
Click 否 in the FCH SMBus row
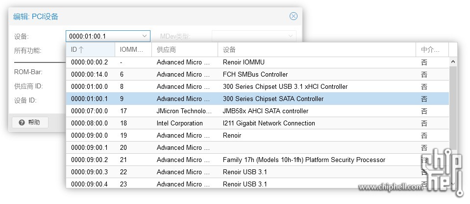(424, 74)
